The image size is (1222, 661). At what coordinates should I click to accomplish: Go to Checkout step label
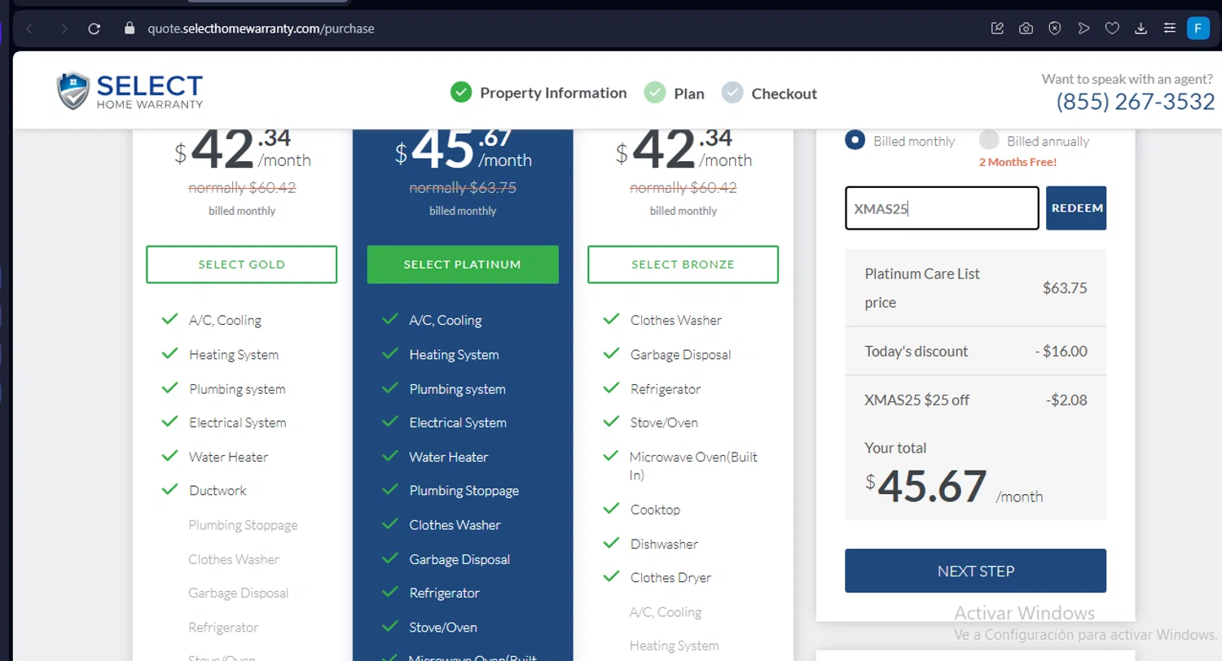(784, 94)
